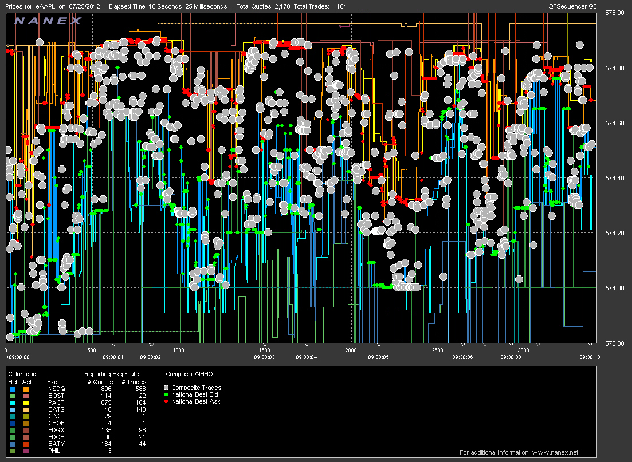Image resolution: width=632 pixels, height=462 pixels.
Task: Select the BATY bid color swatch
Action: click(13, 444)
